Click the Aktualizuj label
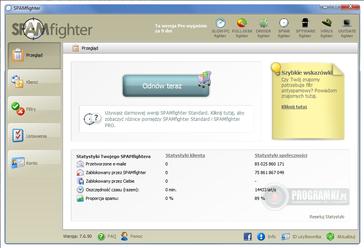This screenshot has width=364, height=248. pos(346,237)
